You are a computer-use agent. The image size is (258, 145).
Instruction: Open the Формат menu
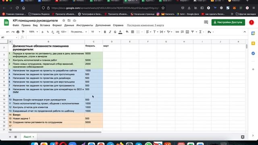click(57, 25)
